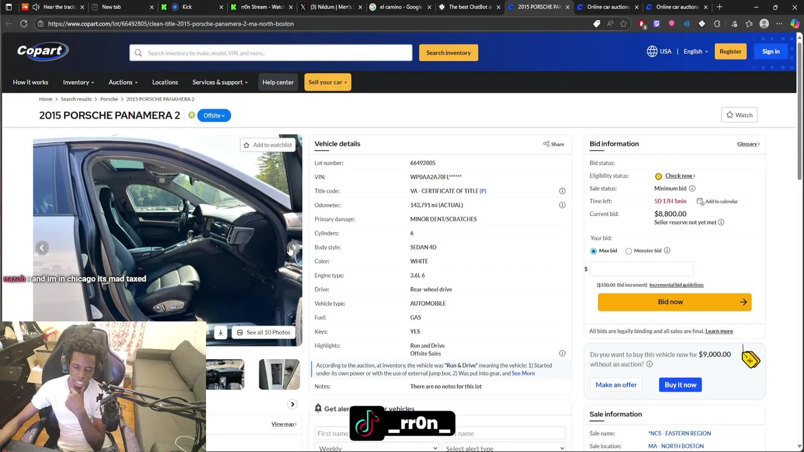
Task: Switch to the el camino Google tab
Action: [x=399, y=7]
